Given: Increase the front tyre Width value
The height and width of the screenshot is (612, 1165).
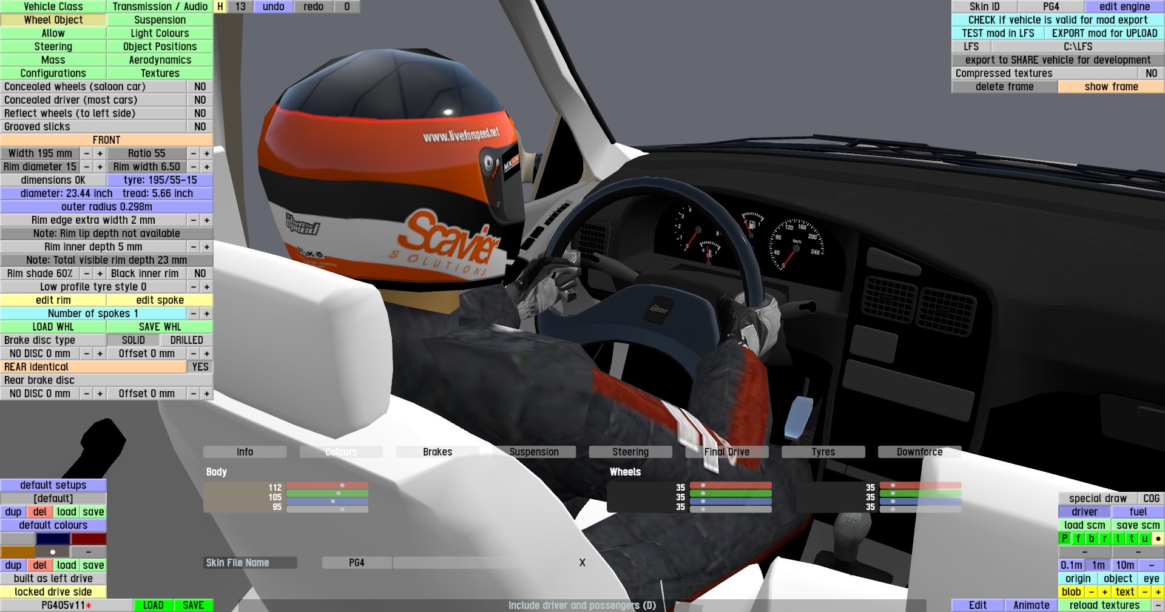Looking at the screenshot, I should (100, 153).
